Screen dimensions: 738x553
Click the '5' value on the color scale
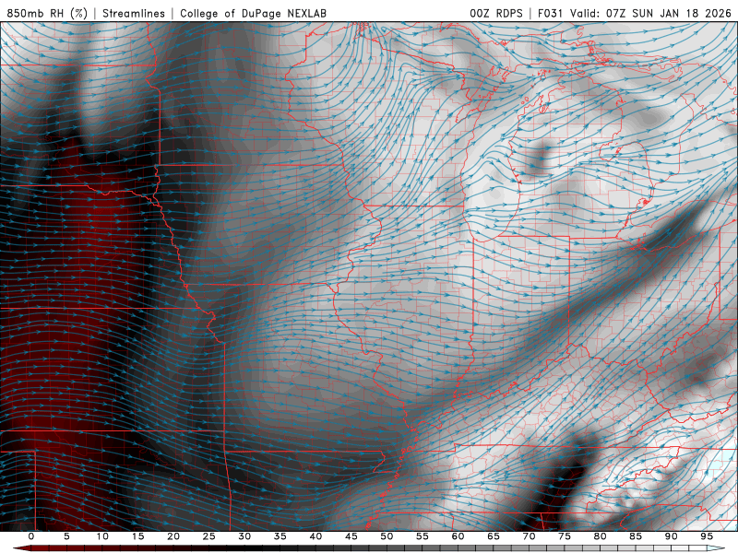[x=66, y=536]
